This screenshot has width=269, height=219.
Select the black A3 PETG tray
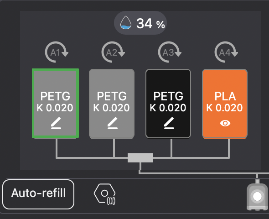168,104
